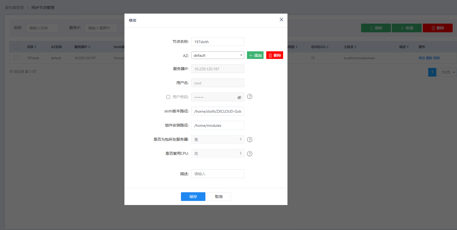Click the 删除 link in the table row
The image size is (457, 230).
point(429,58)
